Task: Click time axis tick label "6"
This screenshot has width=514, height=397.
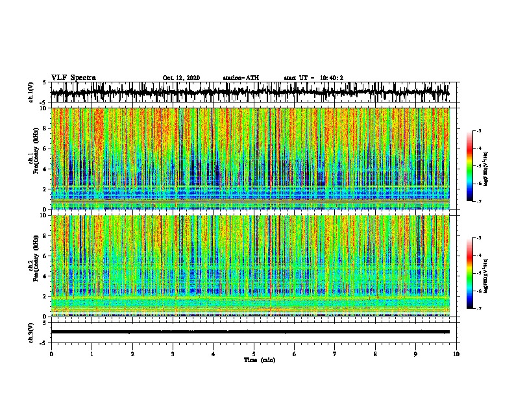Action: 295,354
